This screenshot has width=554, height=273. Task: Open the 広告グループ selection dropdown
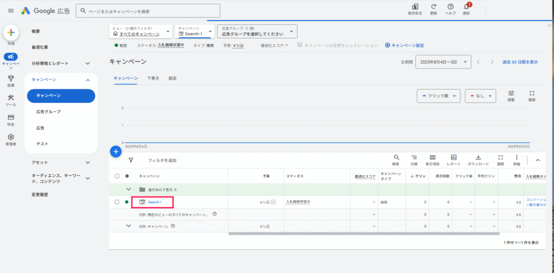[257, 31]
